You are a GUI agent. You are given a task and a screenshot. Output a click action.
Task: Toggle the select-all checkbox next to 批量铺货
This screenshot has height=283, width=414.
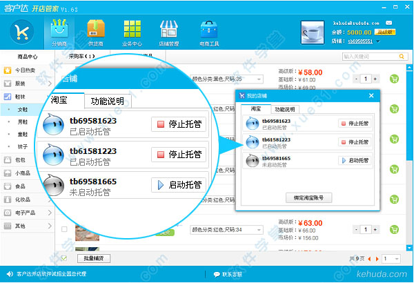coord(64,258)
